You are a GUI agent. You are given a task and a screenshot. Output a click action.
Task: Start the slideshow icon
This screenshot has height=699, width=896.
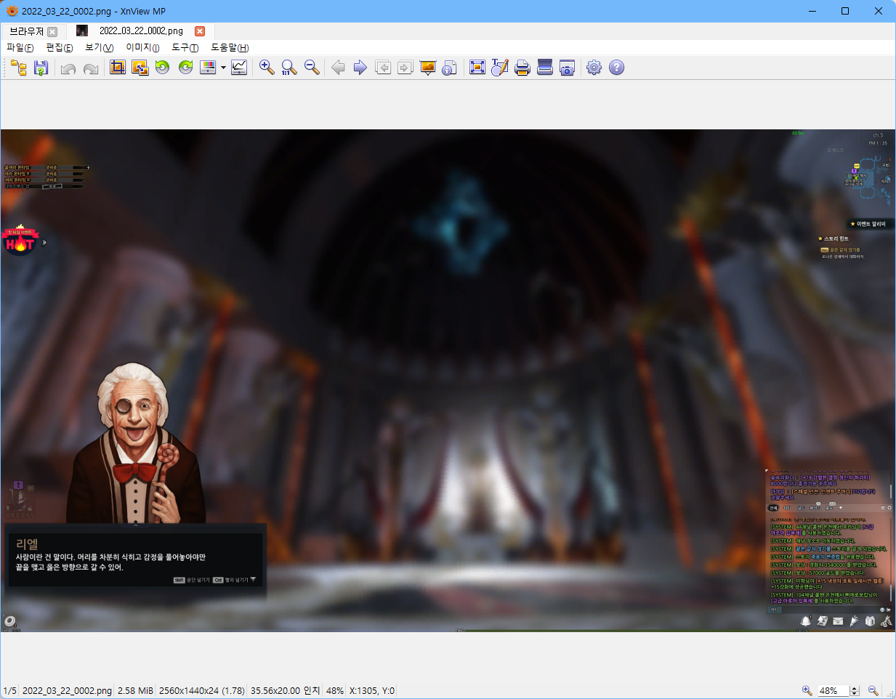[x=428, y=68]
